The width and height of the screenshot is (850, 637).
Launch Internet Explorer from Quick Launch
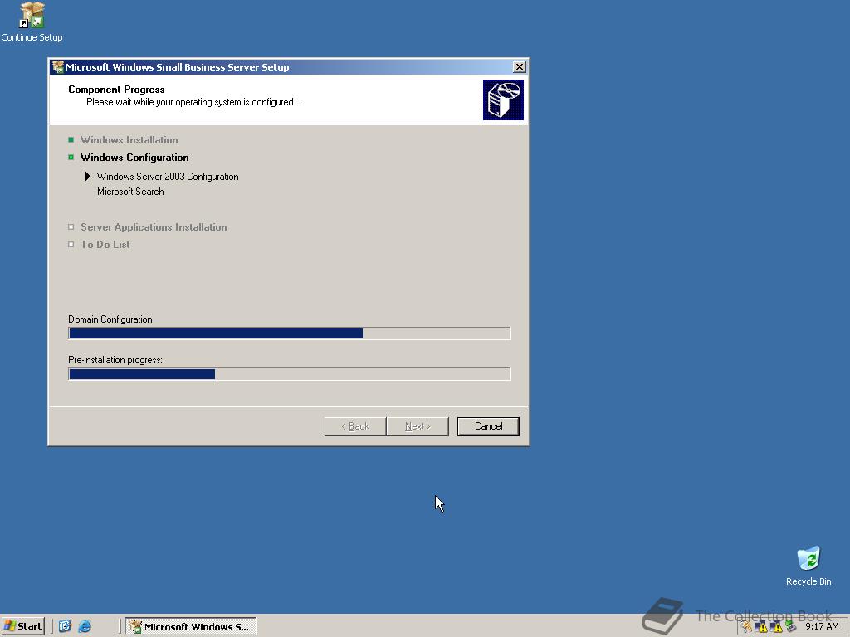coord(85,626)
